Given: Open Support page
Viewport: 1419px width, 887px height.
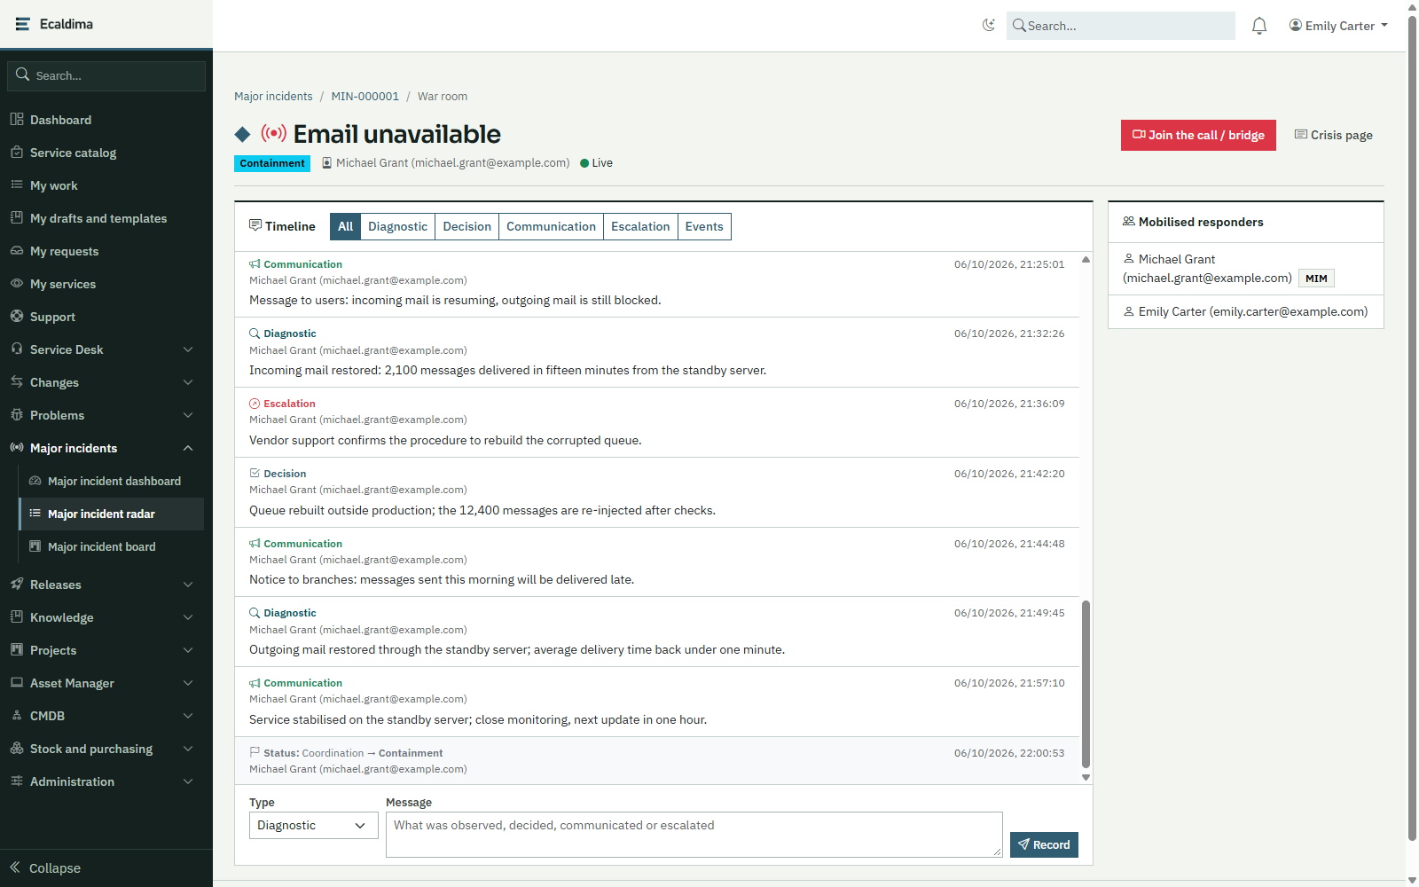Looking at the screenshot, I should [x=106, y=317].
